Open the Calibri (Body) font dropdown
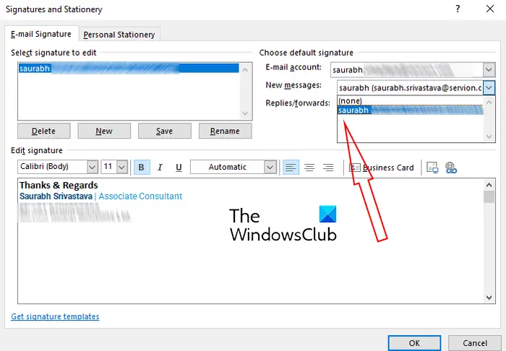The width and height of the screenshot is (506, 351). [x=92, y=167]
